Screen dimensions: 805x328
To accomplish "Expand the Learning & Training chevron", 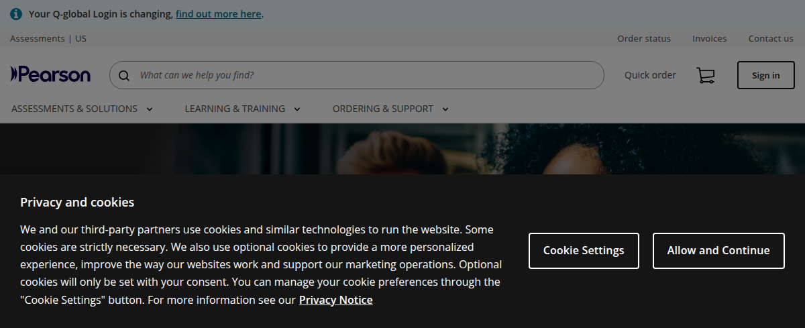I will [297, 109].
